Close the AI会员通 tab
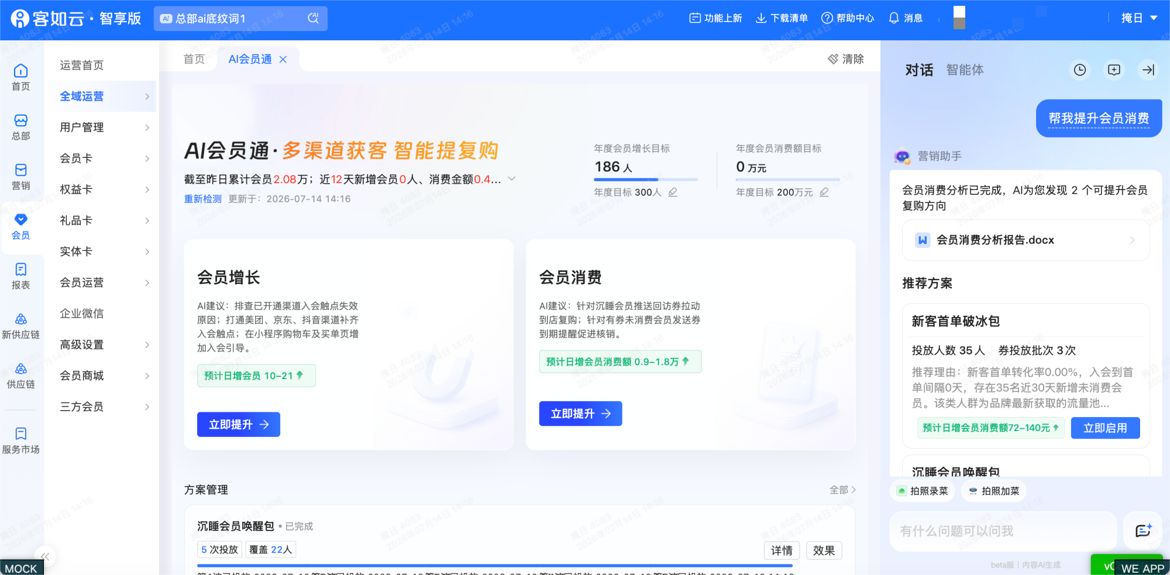Screen dimensions: 1170x575 pyautogui.click(x=283, y=59)
